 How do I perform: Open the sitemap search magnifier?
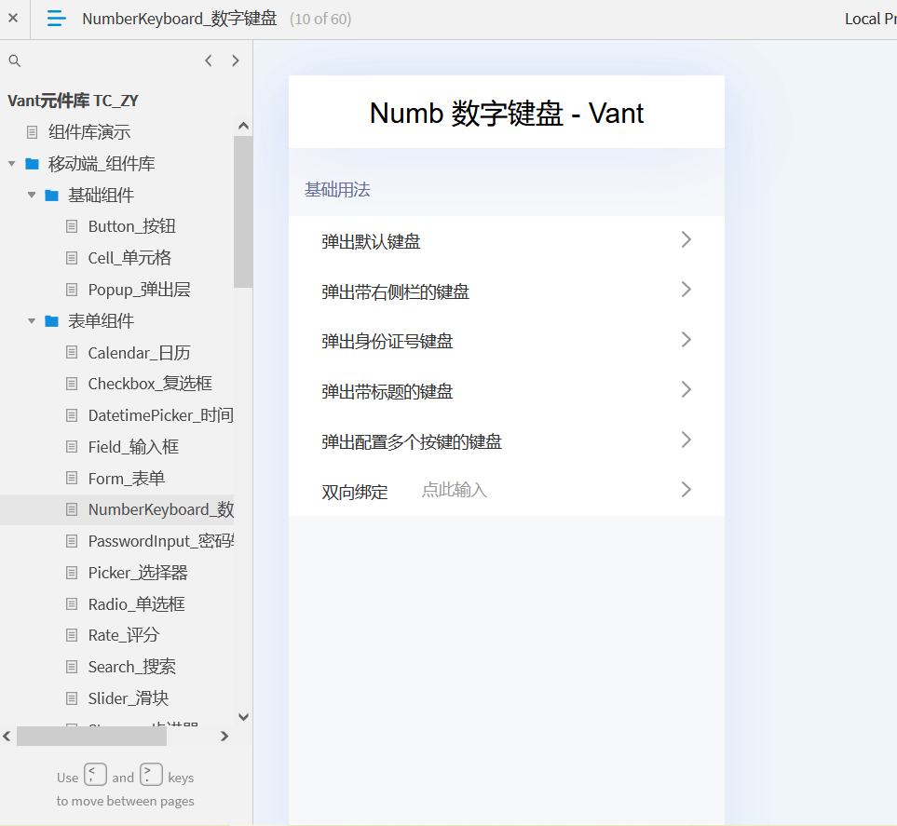15,61
